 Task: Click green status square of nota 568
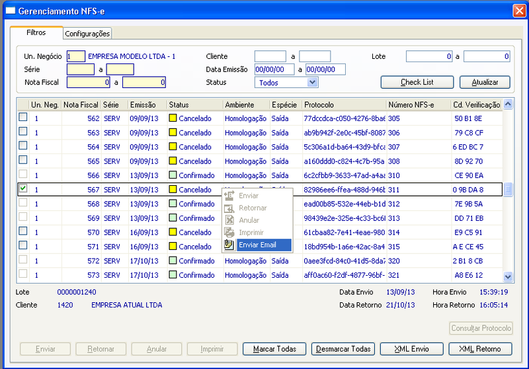click(173, 204)
